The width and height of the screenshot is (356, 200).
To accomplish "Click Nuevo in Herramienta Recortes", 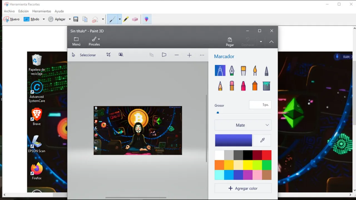I will coord(11,19).
